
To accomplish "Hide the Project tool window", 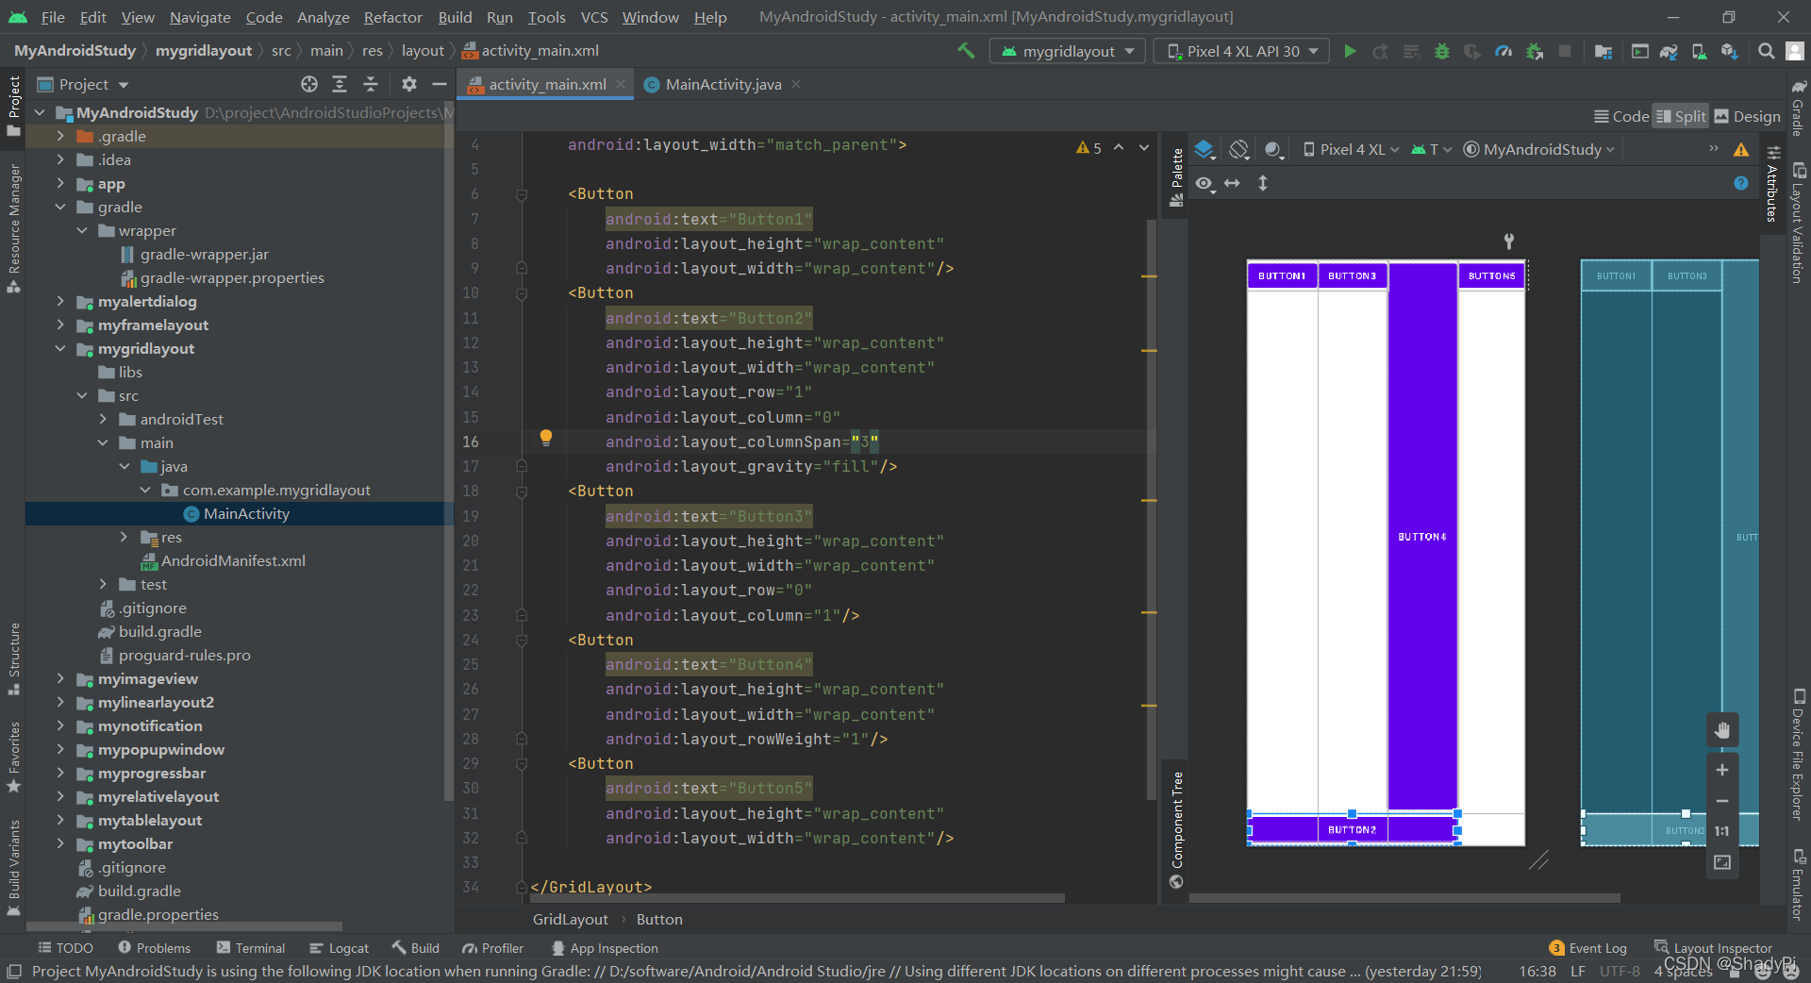I will pyautogui.click(x=439, y=84).
